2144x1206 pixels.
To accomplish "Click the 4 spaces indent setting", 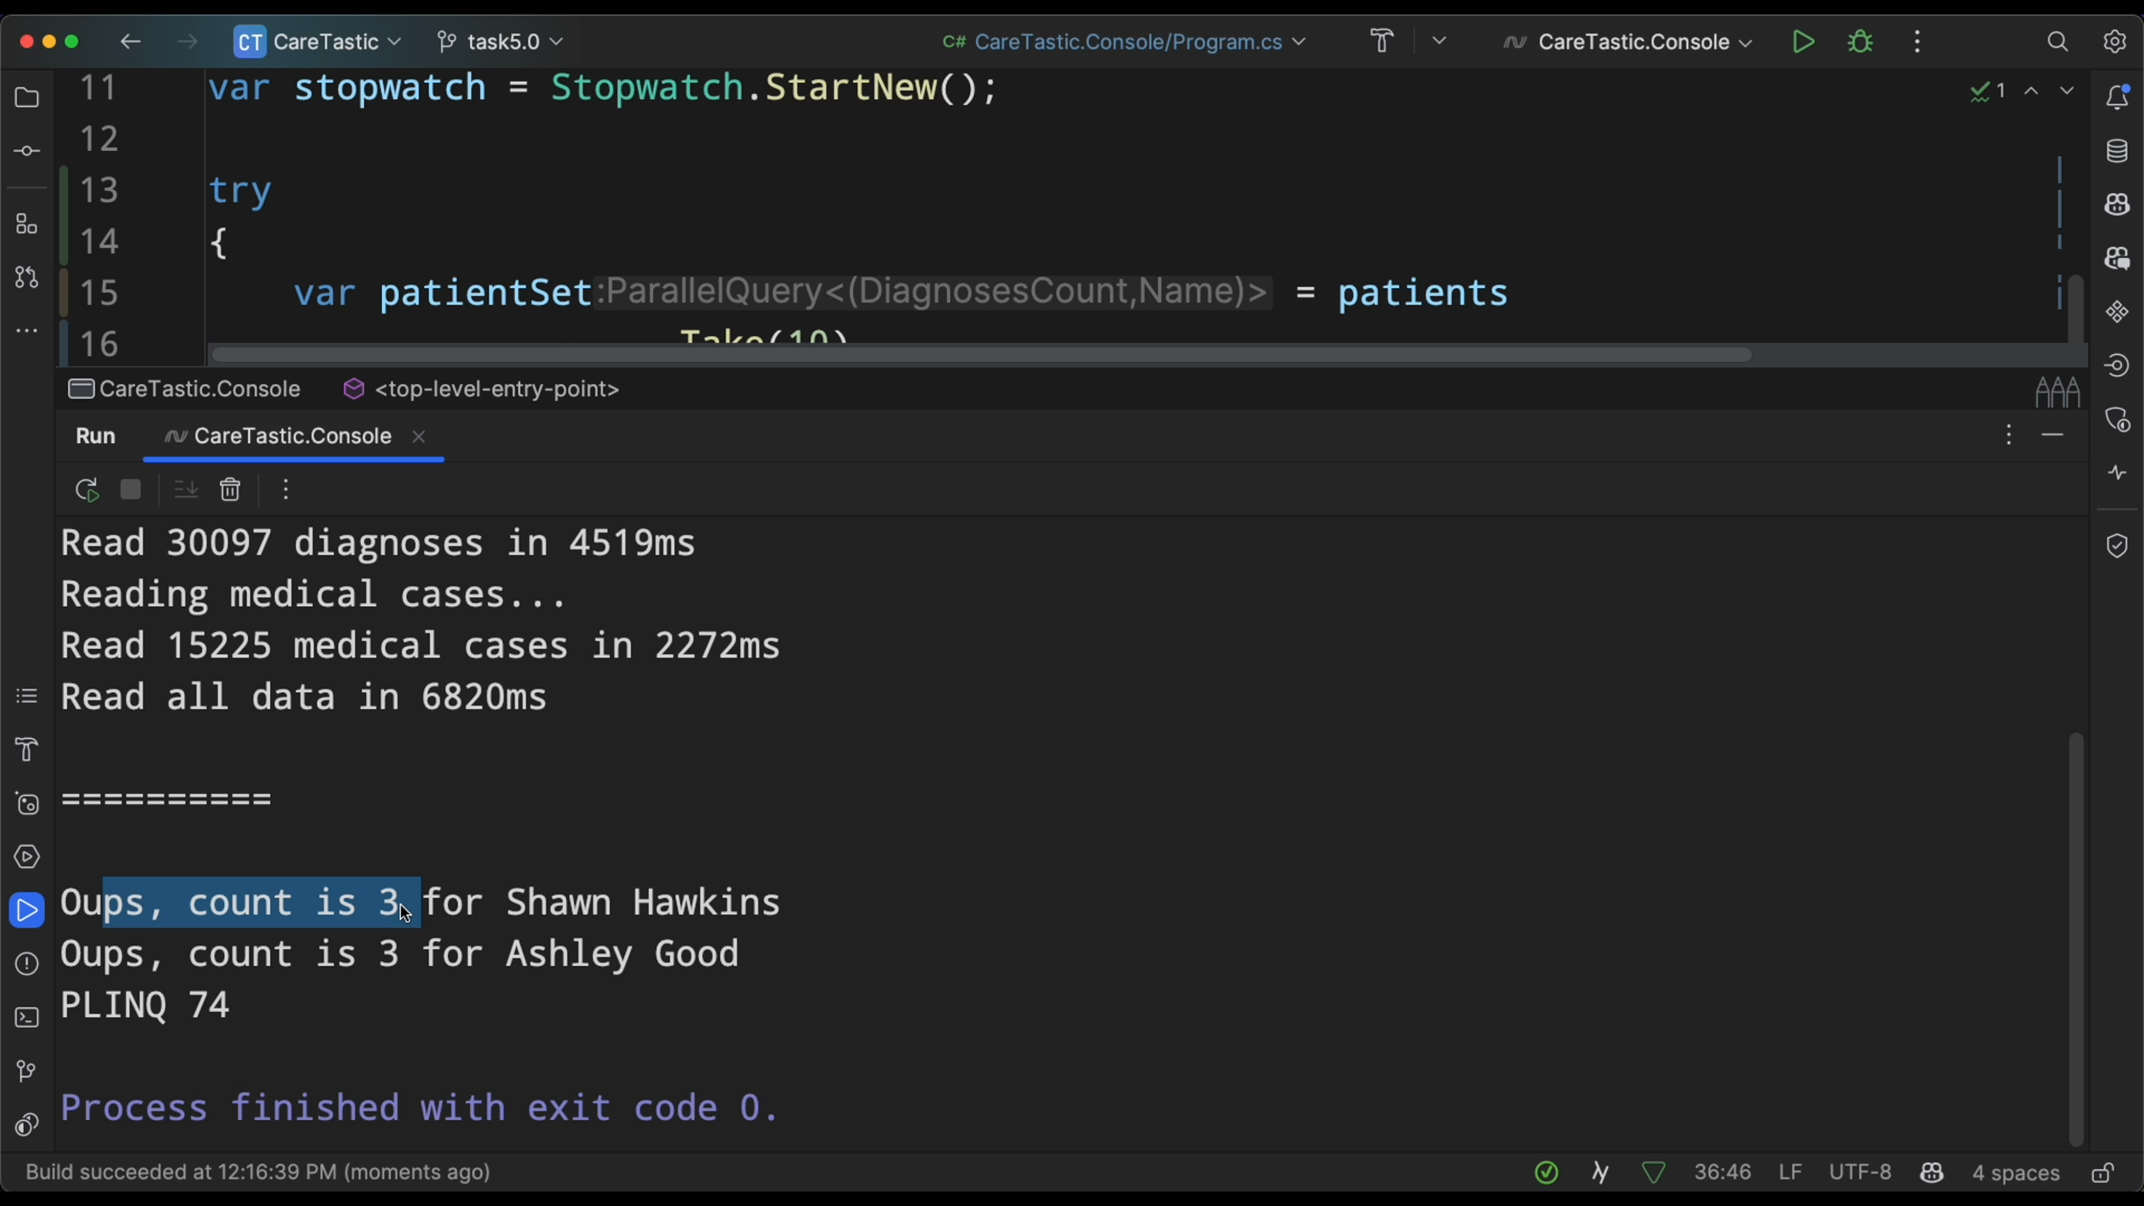I will coord(2015,1172).
